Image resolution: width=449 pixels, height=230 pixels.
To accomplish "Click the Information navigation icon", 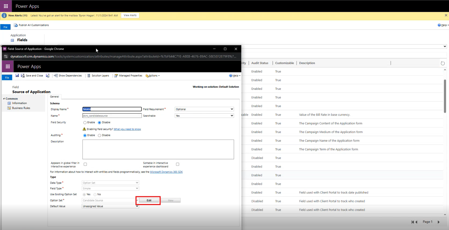I will (9, 103).
